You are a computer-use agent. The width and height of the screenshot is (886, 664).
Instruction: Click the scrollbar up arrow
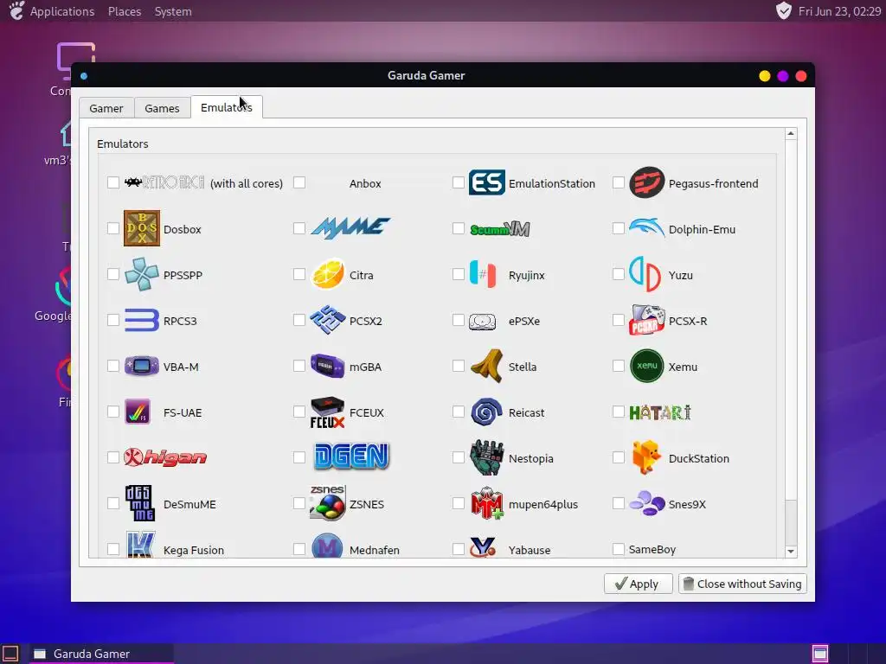(791, 134)
